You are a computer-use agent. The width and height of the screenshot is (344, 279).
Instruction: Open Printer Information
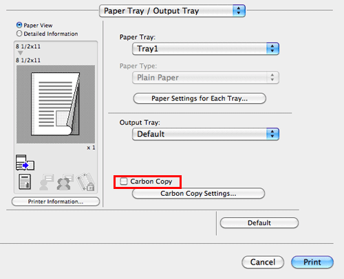56,201
